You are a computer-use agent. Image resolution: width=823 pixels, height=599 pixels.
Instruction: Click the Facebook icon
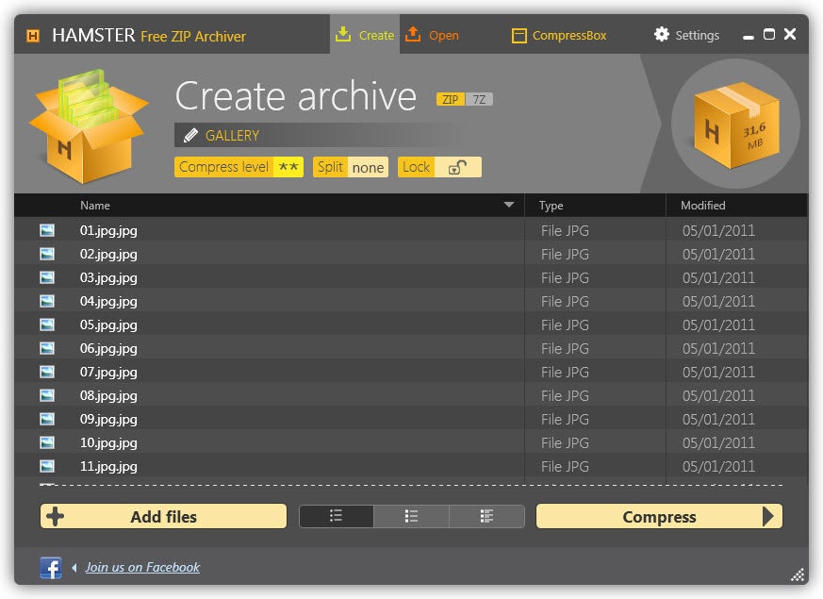(x=50, y=568)
